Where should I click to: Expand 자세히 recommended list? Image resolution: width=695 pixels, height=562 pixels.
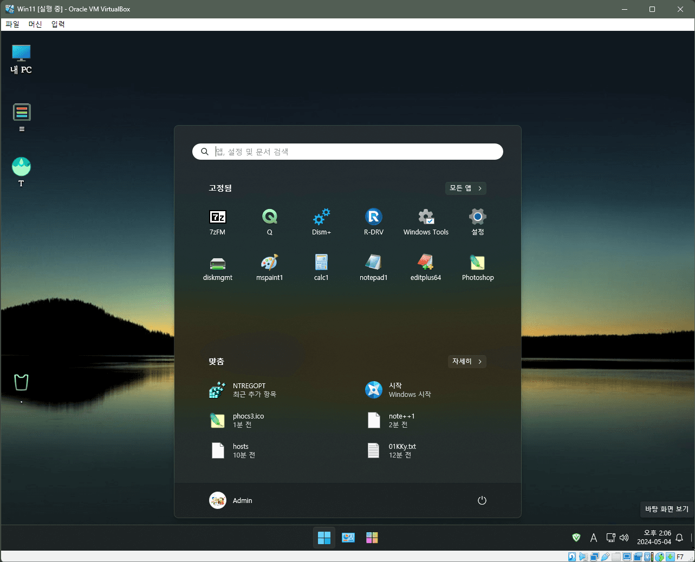click(x=467, y=361)
